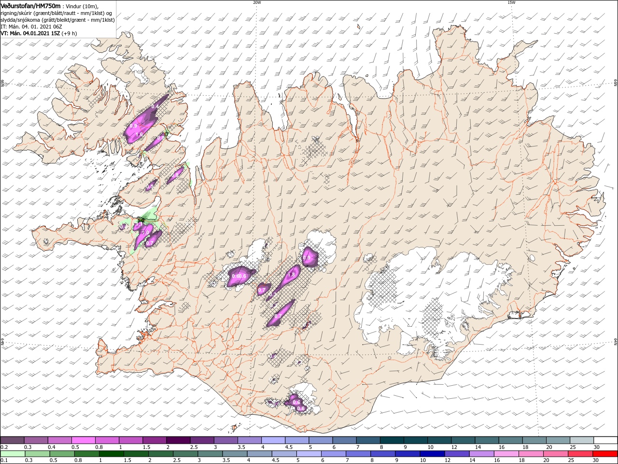Click the '(+9 h)' forecast offset text
Screen dimensions: 618x464
[x=69, y=33]
